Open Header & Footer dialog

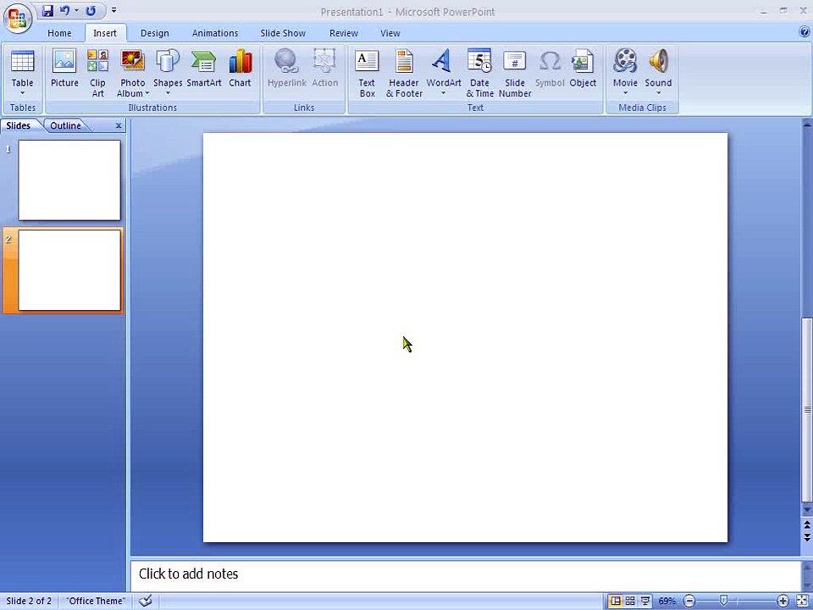[x=404, y=73]
